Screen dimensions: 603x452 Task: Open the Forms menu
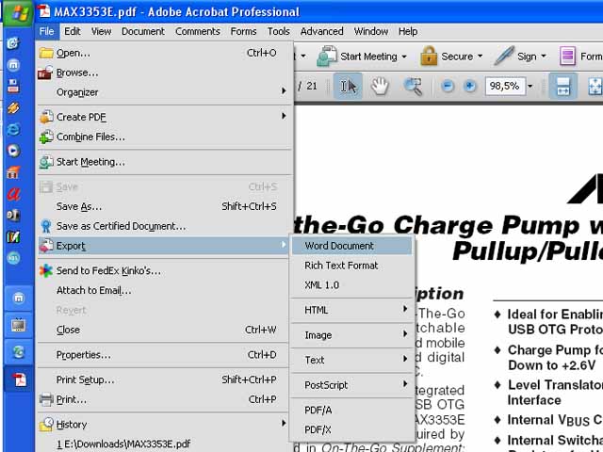243,31
